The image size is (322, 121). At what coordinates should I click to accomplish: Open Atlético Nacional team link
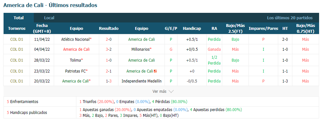[75, 39]
